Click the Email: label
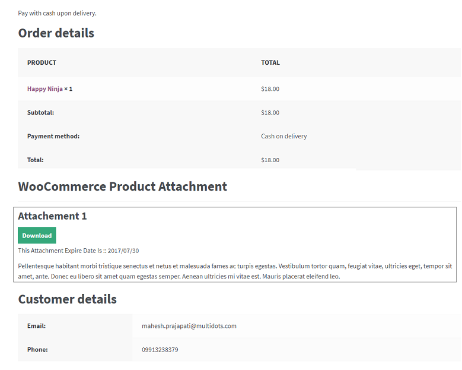 36,325
